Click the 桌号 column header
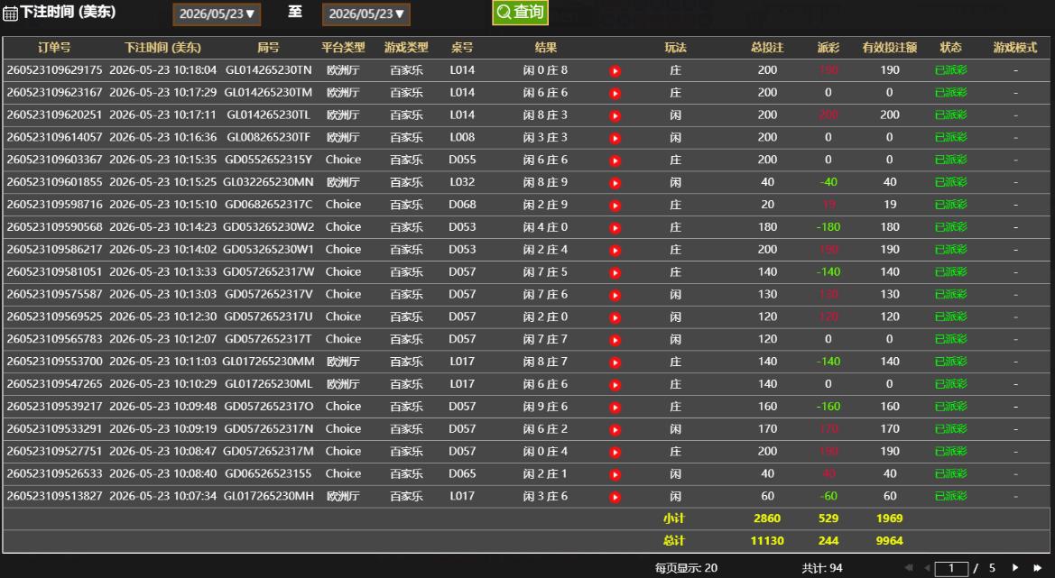The height and width of the screenshot is (578, 1055). [462, 48]
